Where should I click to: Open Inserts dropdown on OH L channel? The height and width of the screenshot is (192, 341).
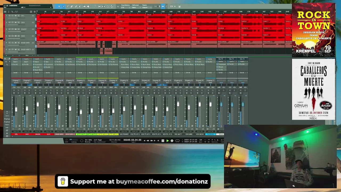19,59
